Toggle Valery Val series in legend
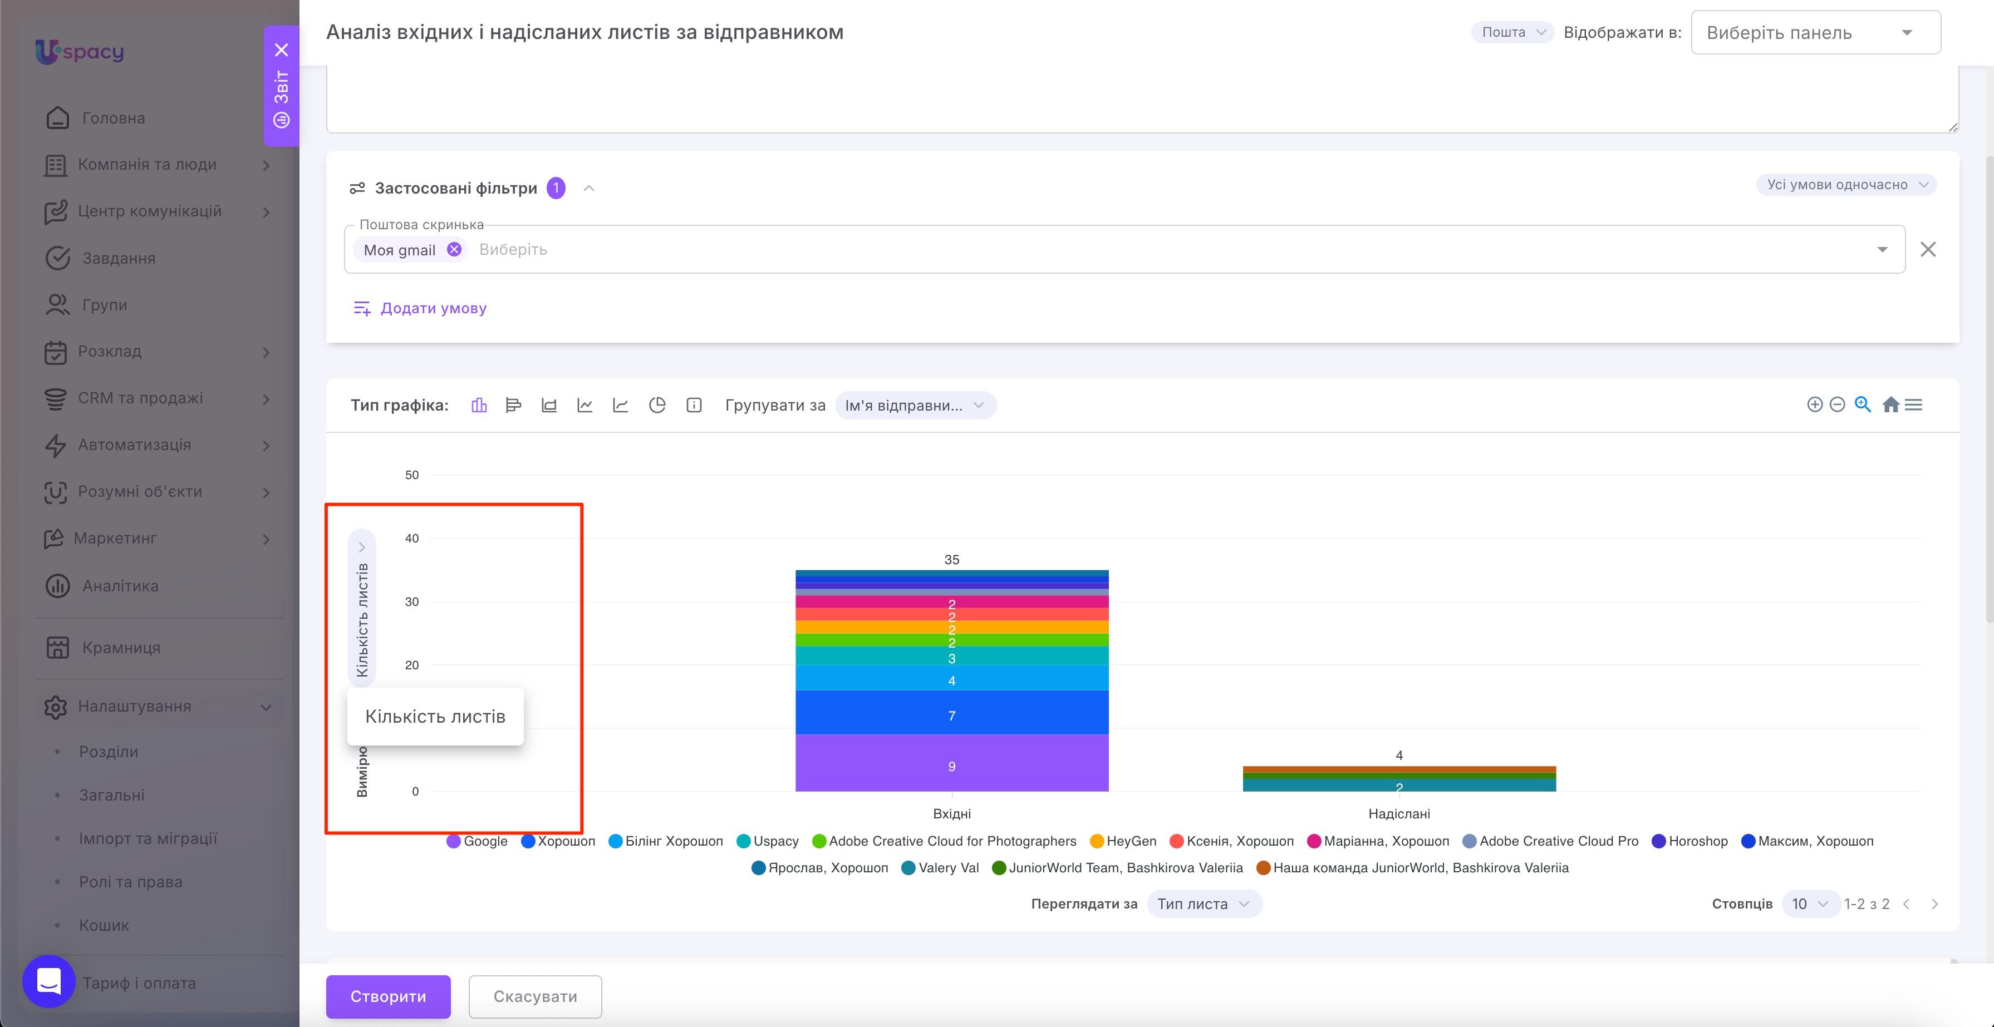 click(940, 868)
